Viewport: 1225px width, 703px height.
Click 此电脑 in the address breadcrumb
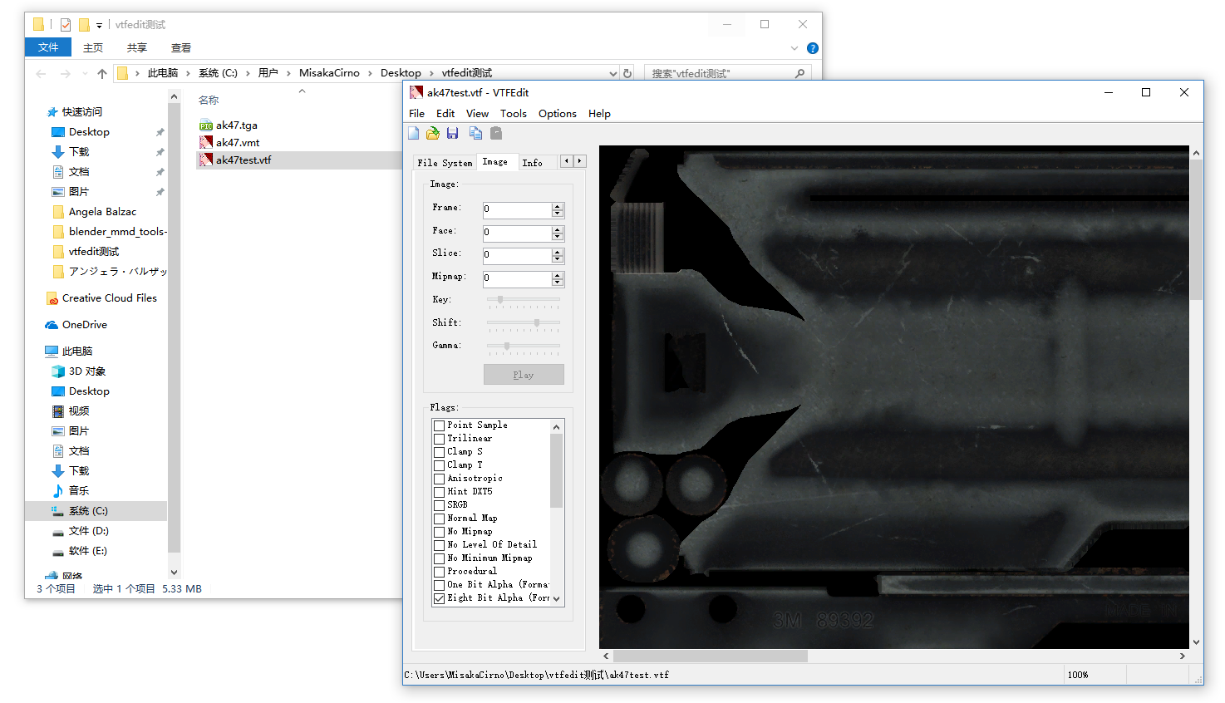coord(163,73)
